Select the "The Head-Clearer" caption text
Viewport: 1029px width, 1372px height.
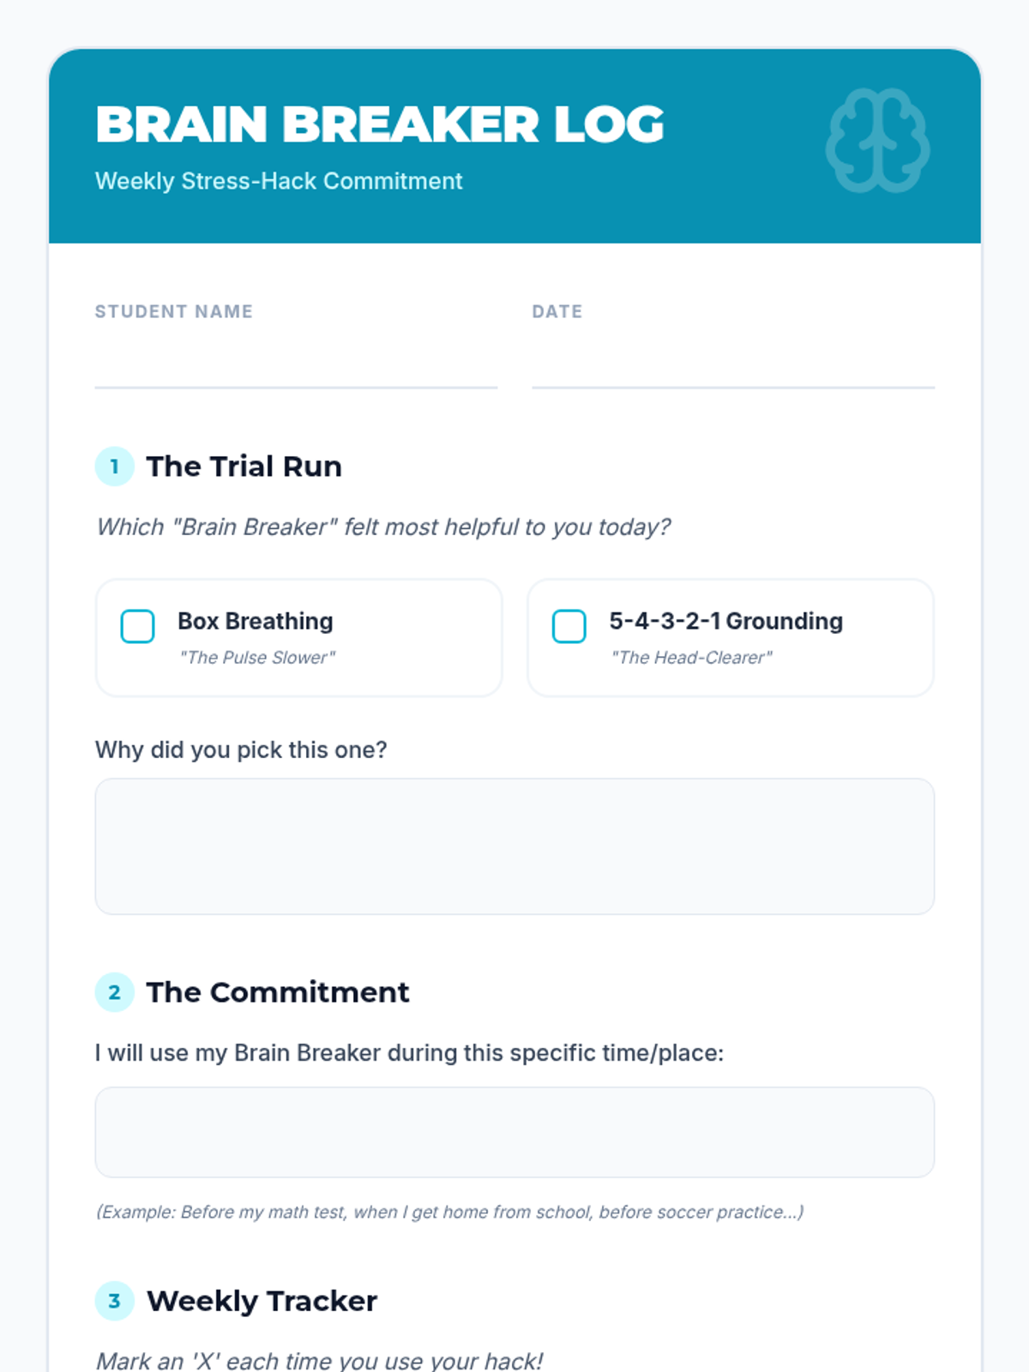pos(691,658)
